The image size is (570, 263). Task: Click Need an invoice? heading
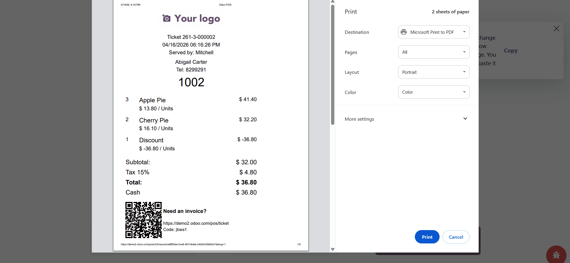click(x=185, y=211)
